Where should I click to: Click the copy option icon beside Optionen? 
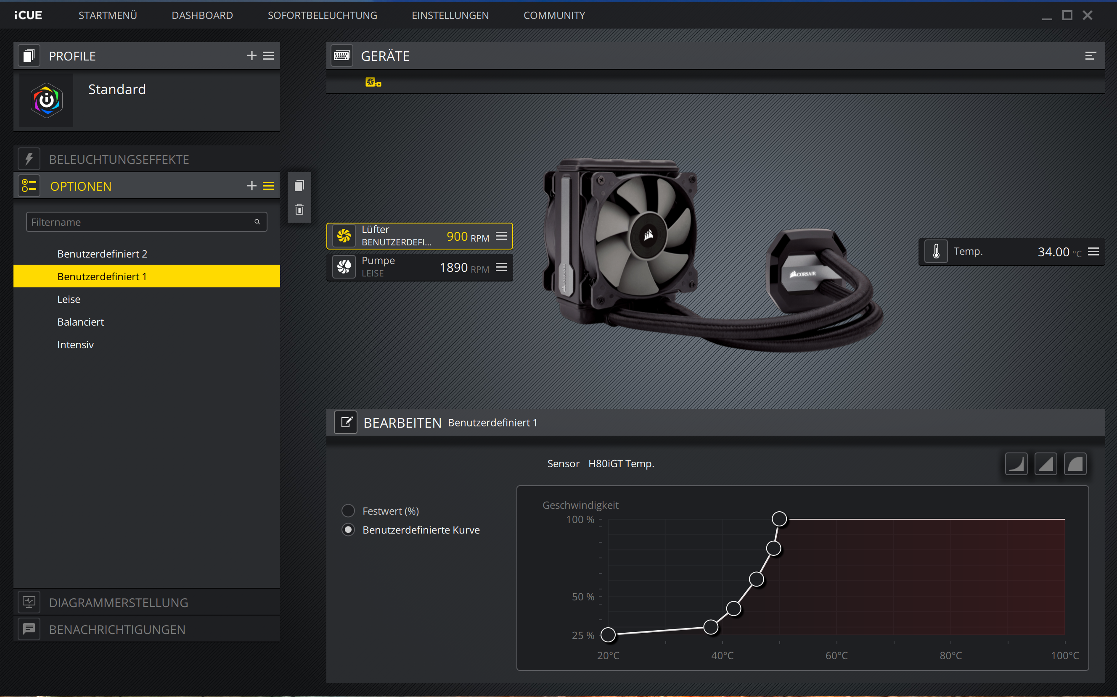pyautogui.click(x=299, y=186)
